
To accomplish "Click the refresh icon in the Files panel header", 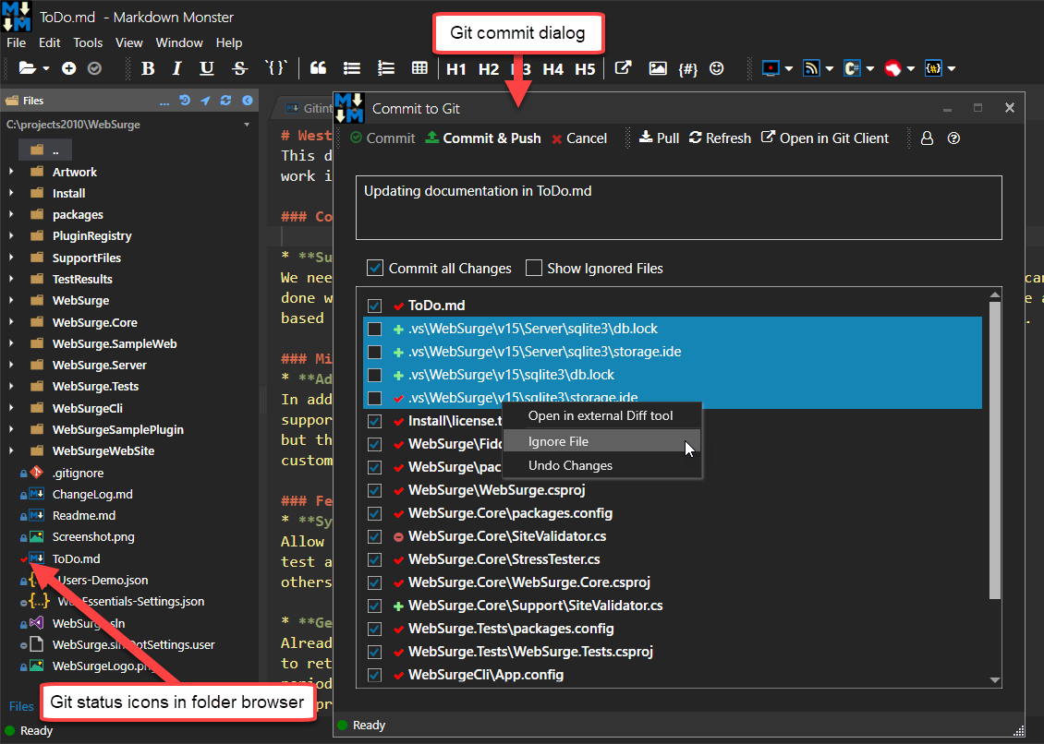I will (225, 101).
